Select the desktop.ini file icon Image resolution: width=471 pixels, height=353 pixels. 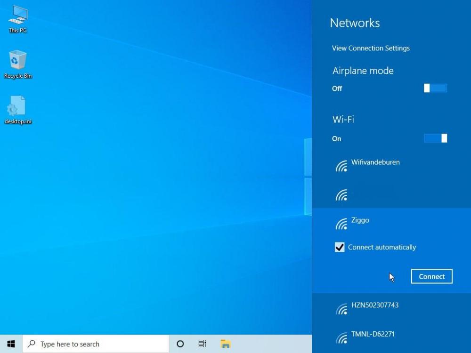coord(18,109)
